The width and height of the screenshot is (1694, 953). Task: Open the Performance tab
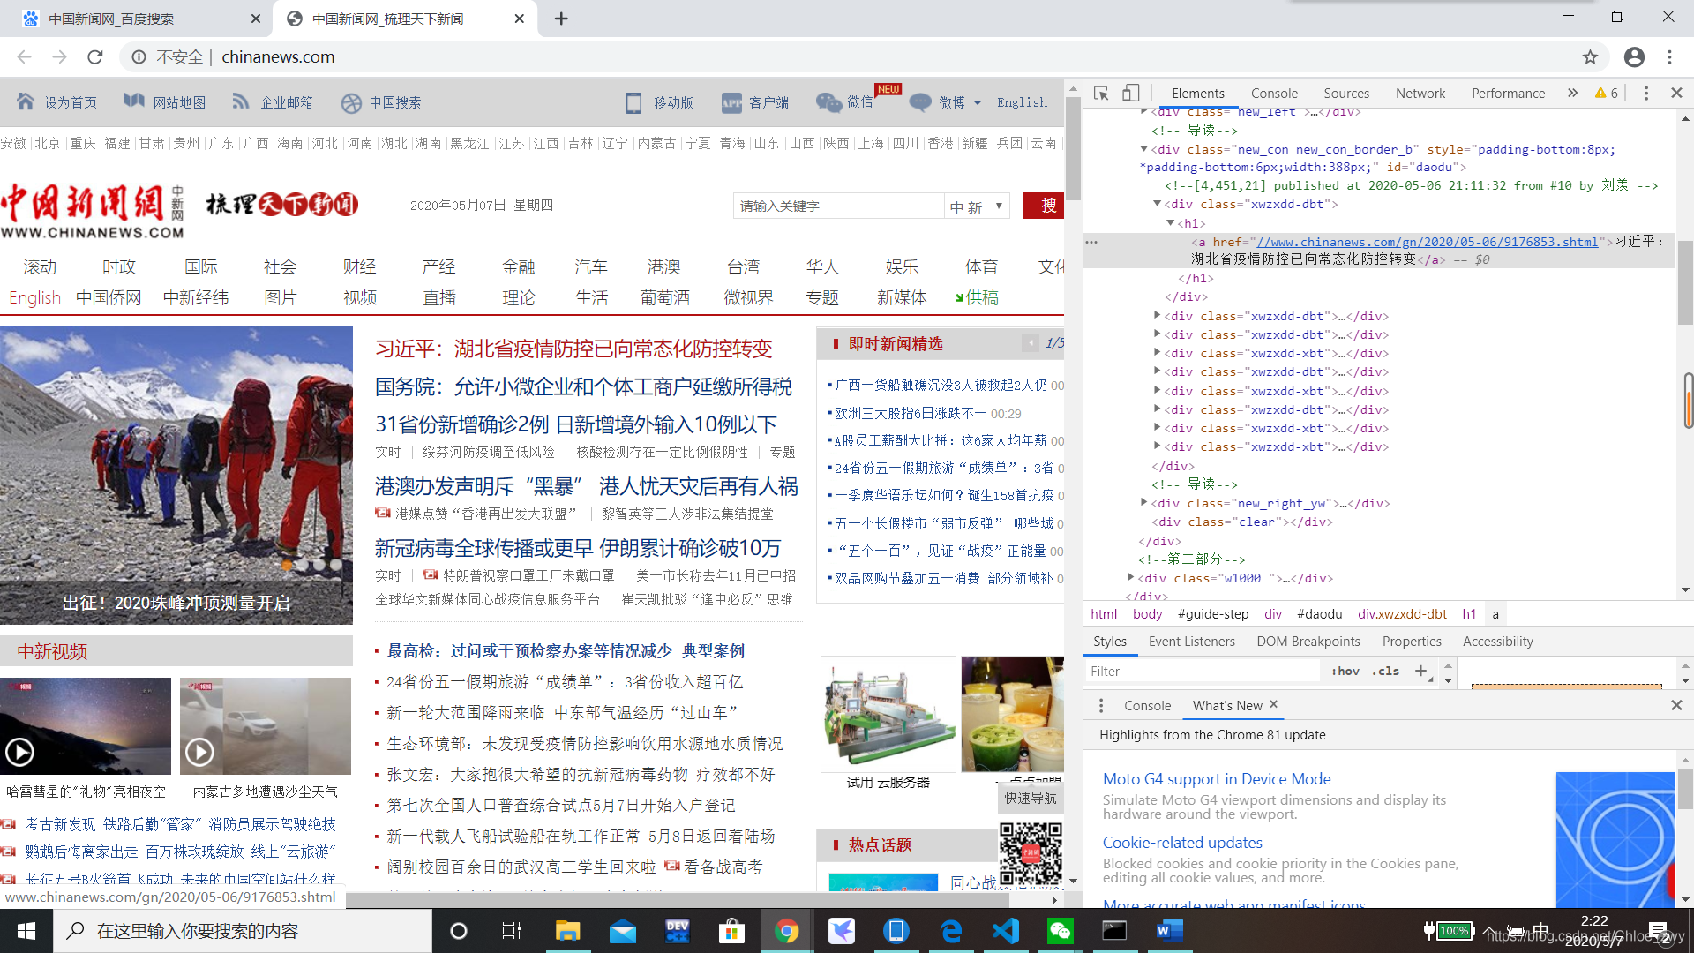[x=1508, y=93]
